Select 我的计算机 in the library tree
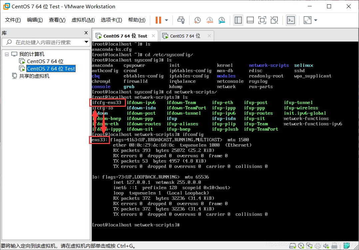This screenshot has height=250, width=359. (x=32, y=54)
